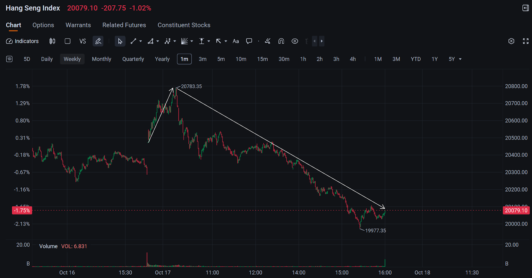Select the Aa text annotation tool

236,41
